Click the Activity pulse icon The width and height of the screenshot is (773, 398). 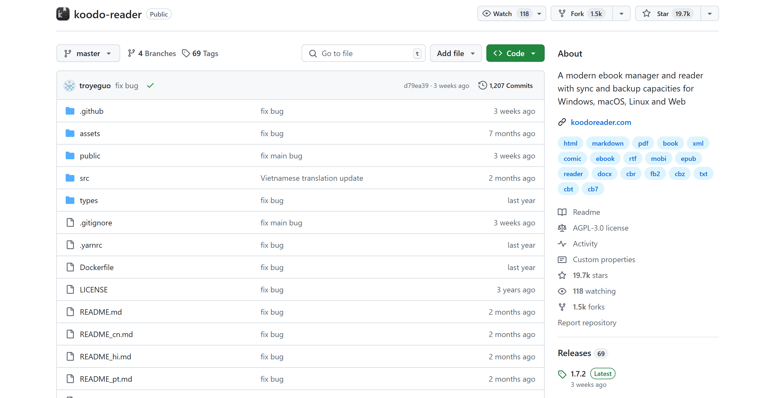(562, 244)
